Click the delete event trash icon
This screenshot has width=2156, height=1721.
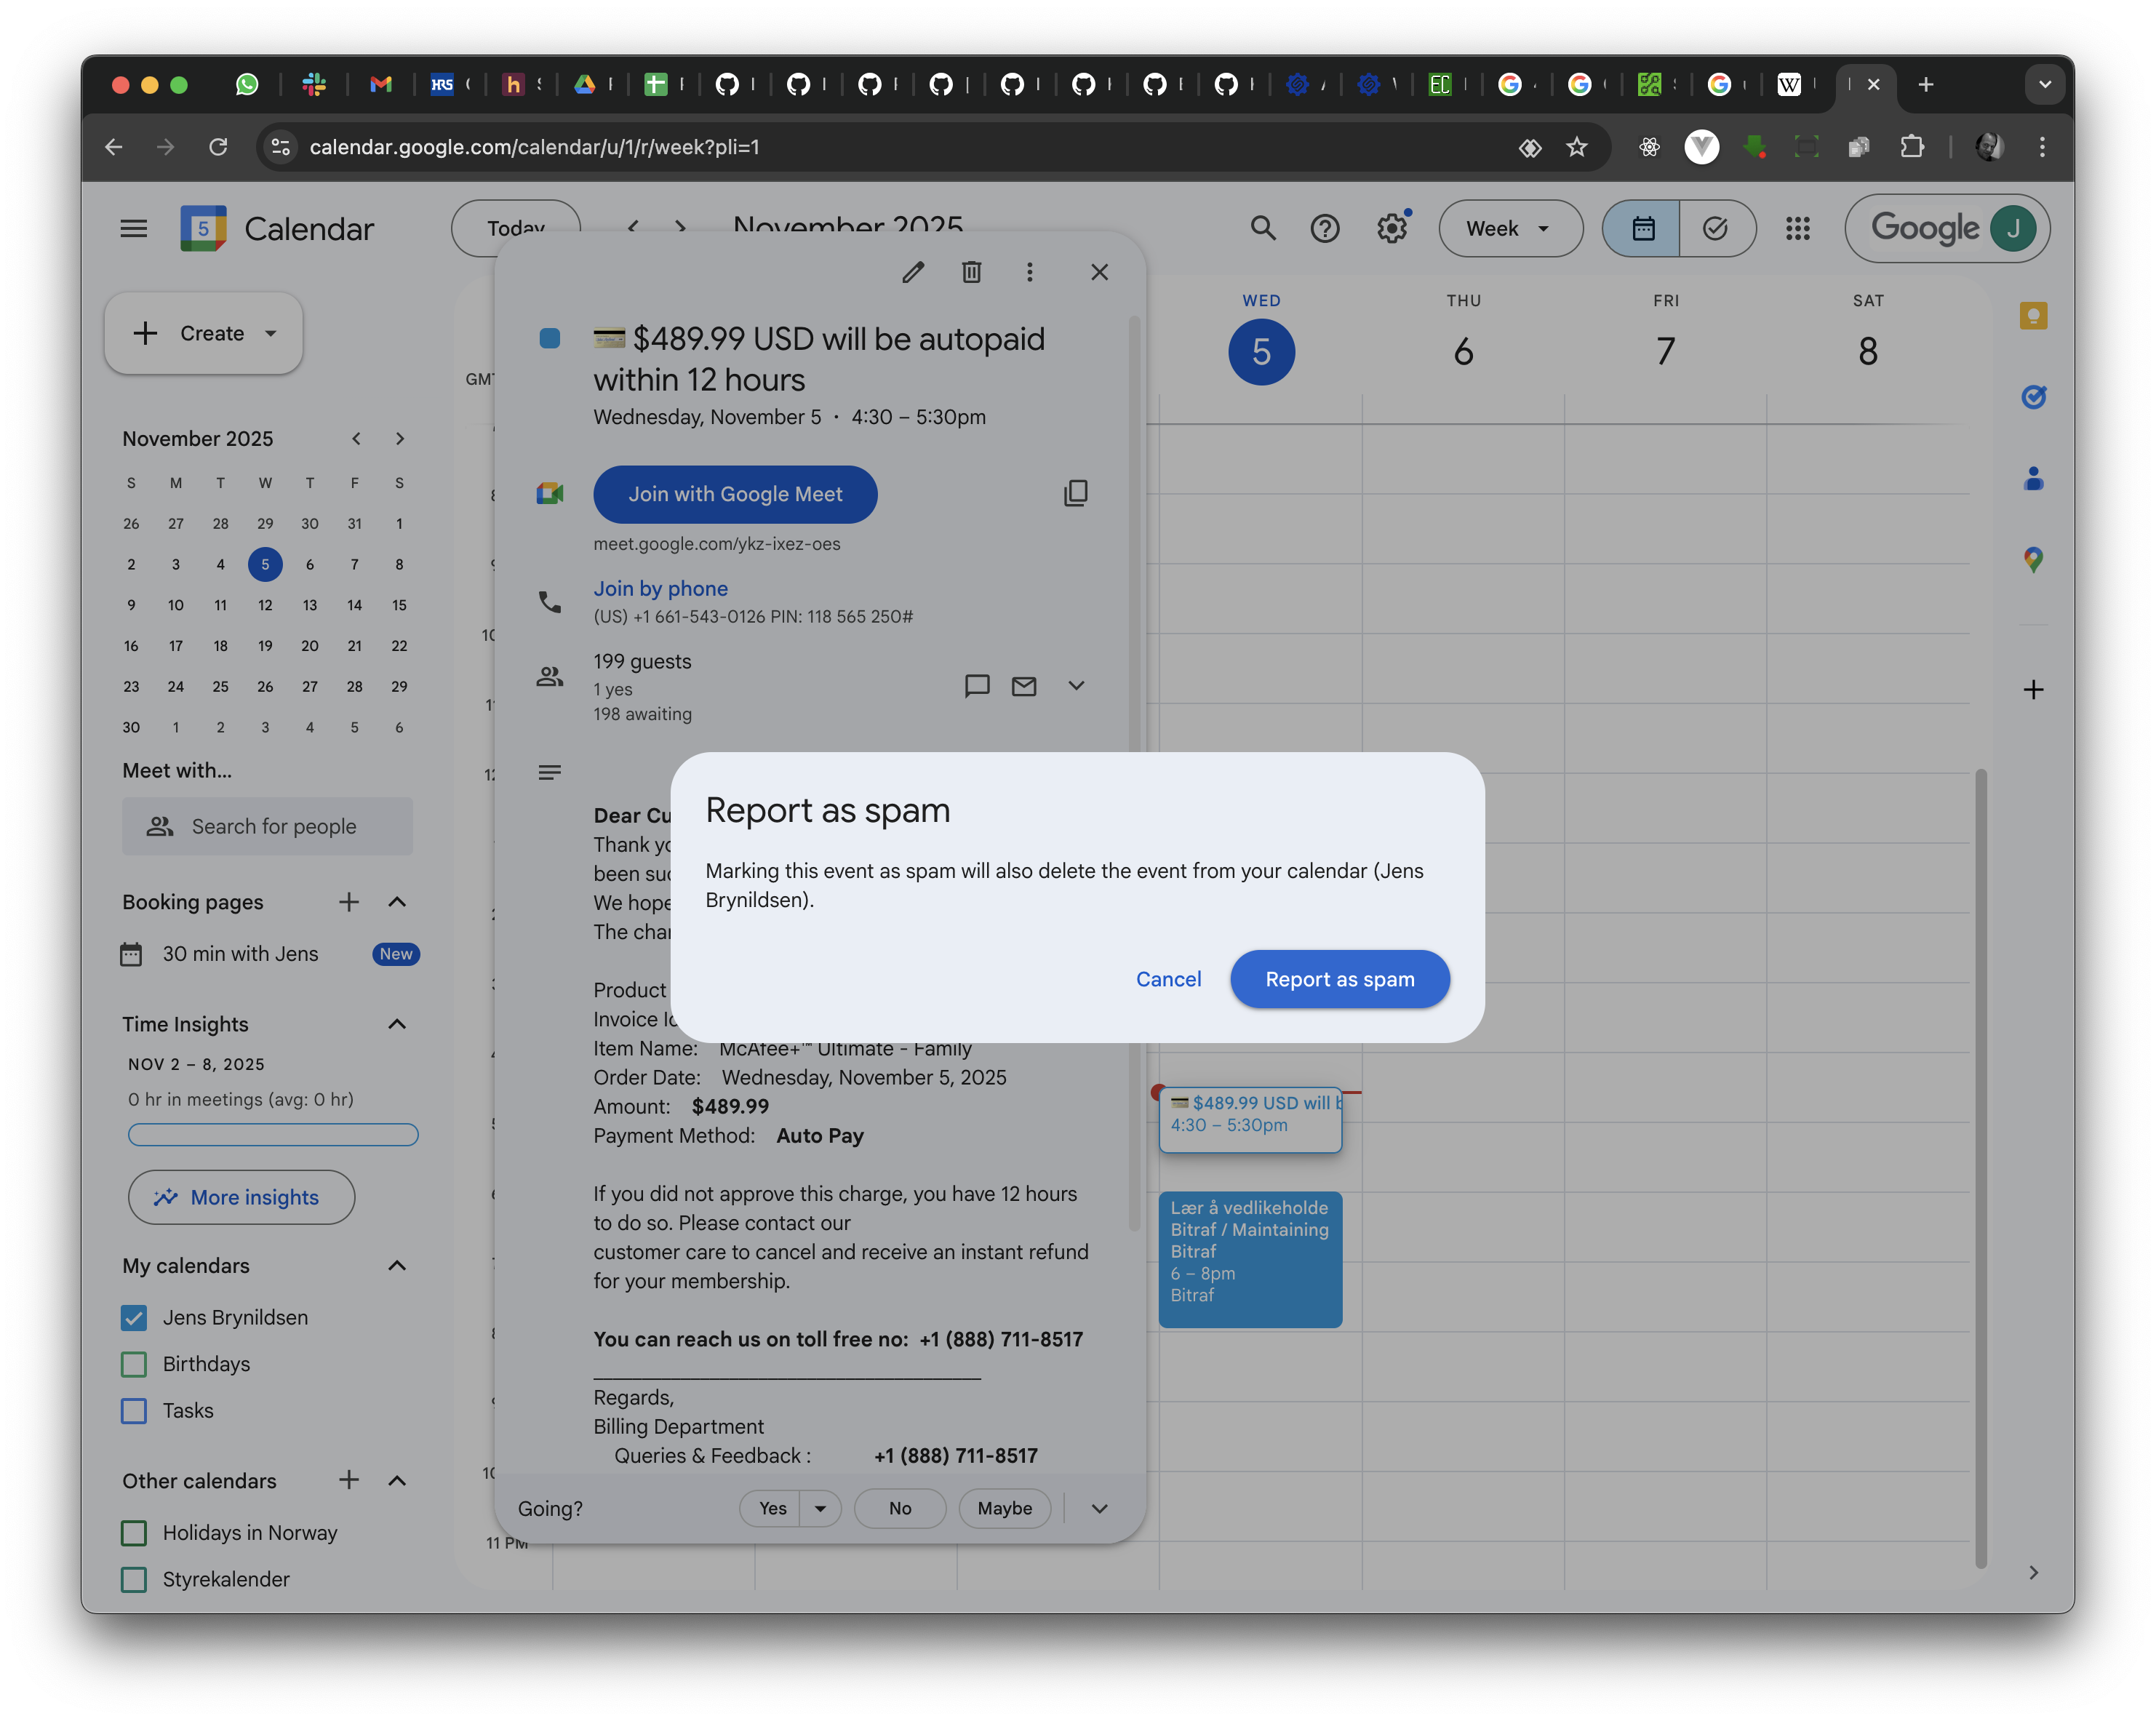click(971, 272)
